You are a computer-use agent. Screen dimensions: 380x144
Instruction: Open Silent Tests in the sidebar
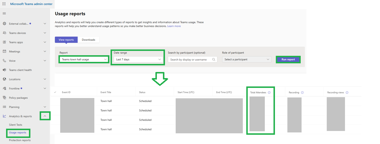tap(16, 125)
